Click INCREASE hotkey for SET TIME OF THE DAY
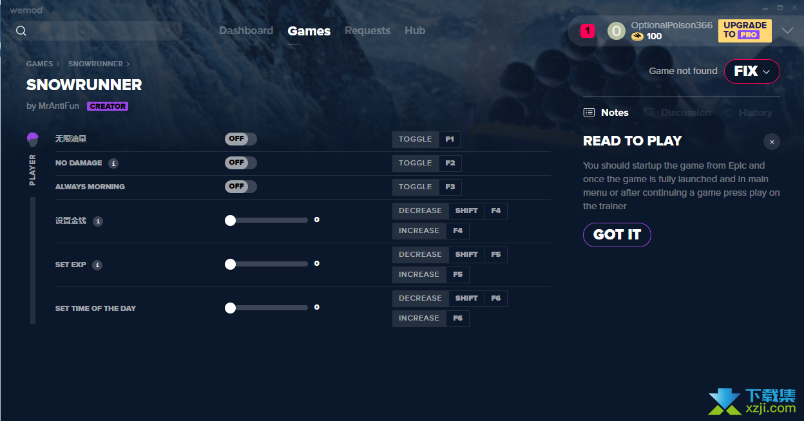 tap(419, 319)
